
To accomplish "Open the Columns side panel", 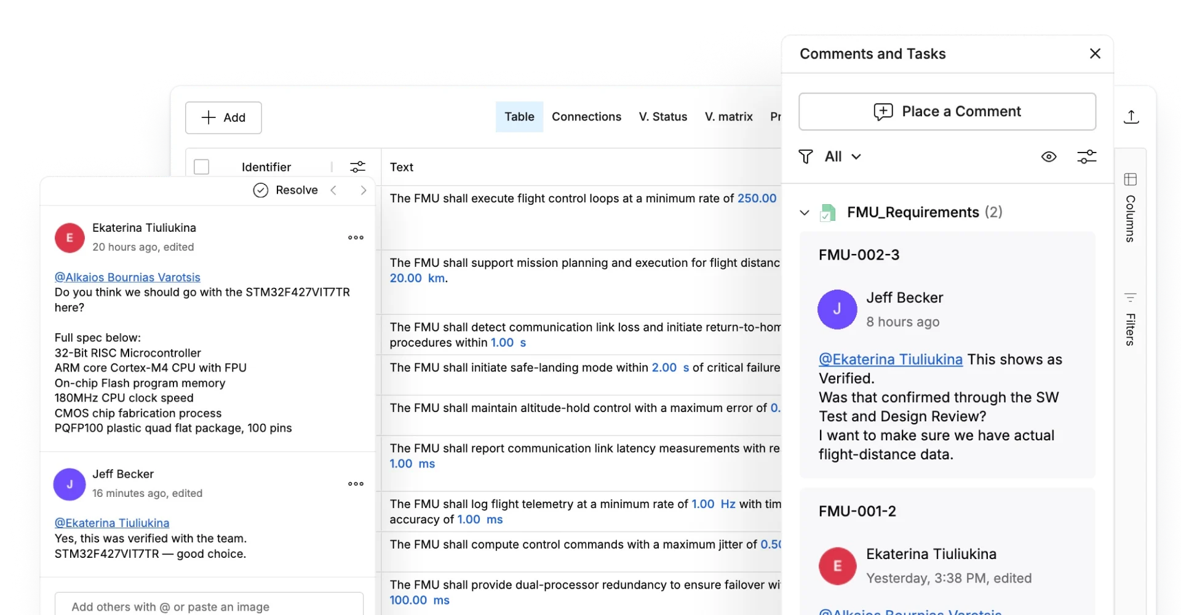I will tap(1130, 208).
